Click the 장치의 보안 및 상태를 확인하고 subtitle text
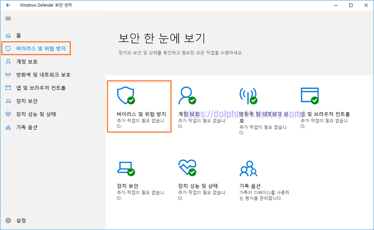 pyautogui.click(x=180, y=53)
